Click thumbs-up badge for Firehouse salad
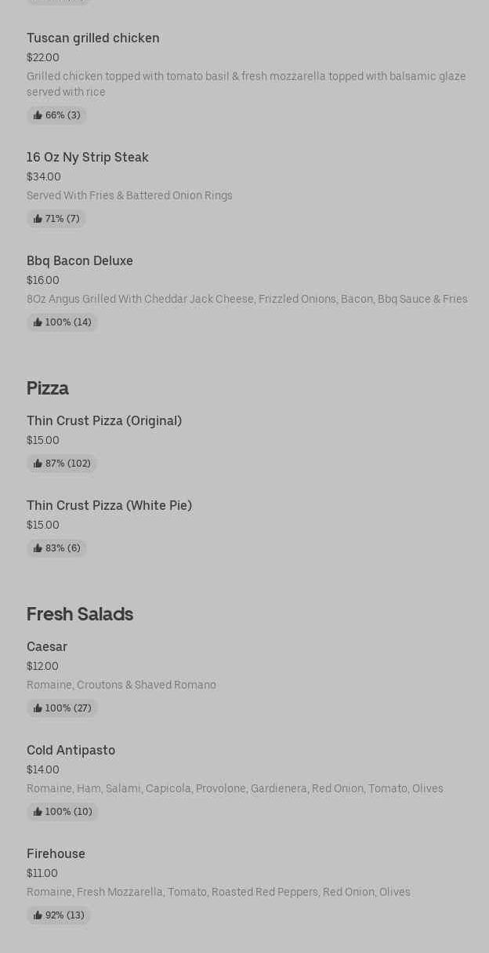Viewport: 489px width, 953px height. (59, 915)
